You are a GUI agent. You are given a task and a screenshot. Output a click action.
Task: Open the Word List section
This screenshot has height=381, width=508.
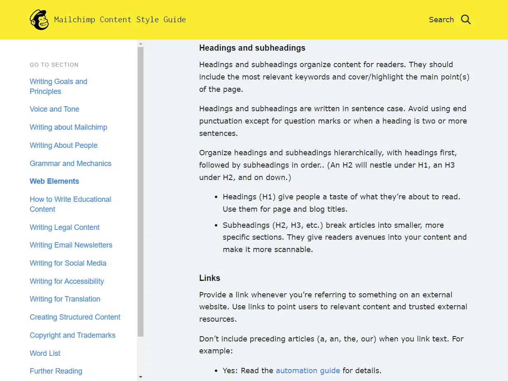[45, 353]
